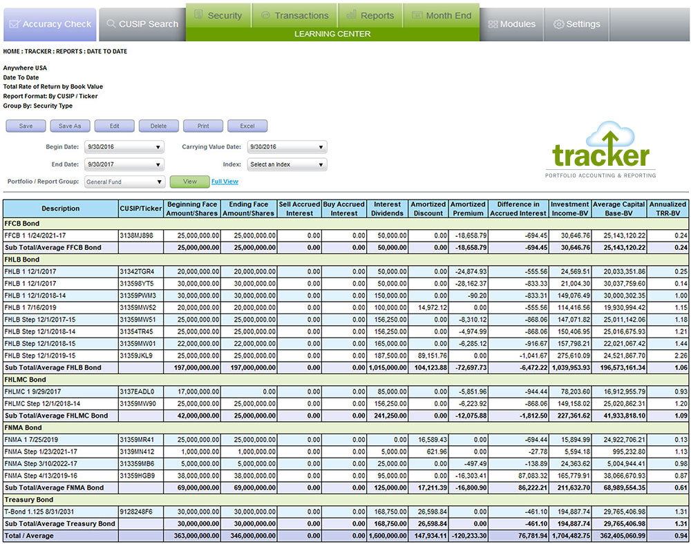Click the Save As button
This screenshot has height=544, width=691.
tap(70, 126)
